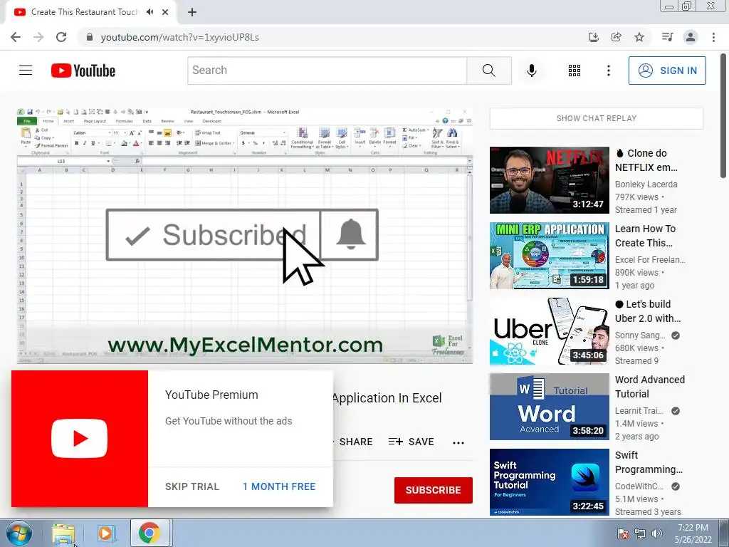Click SHARE below the video
This screenshot has width=729, height=547.
click(x=356, y=442)
